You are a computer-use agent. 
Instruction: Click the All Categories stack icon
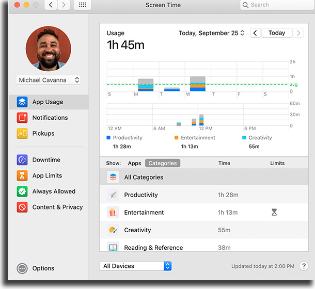[113, 177]
